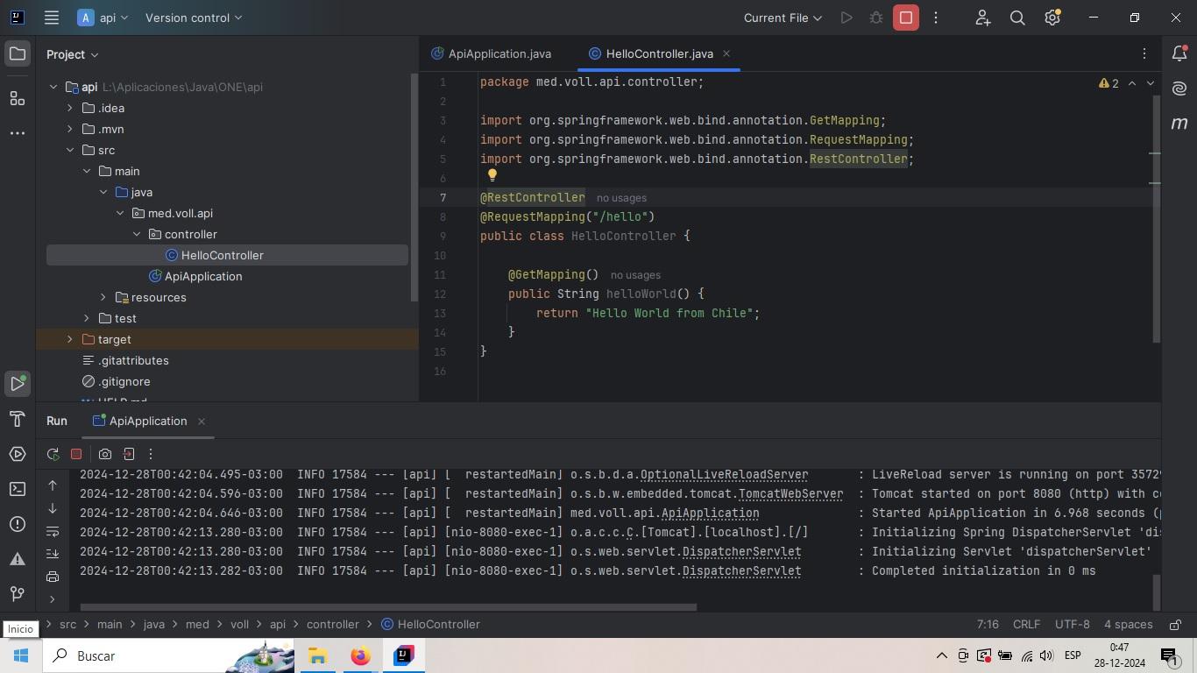Image resolution: width=1197 pixels, height=673 pixels.
Task: Open editor tabs more options menu
Action: tap(1144, 54)
